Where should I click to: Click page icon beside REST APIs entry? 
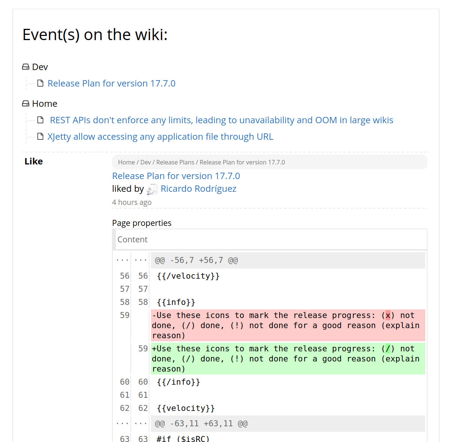[40, 120]
